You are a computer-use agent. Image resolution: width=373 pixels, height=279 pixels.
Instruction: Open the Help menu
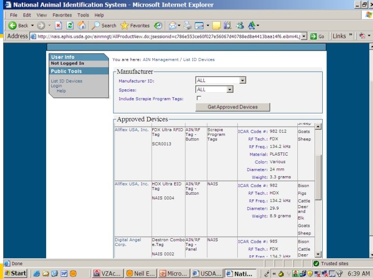coord(99,15)
